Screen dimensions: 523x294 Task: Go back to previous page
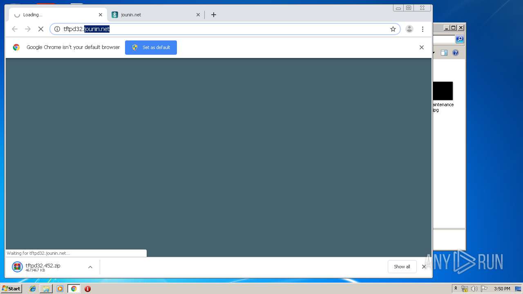[x=15, y=29]
